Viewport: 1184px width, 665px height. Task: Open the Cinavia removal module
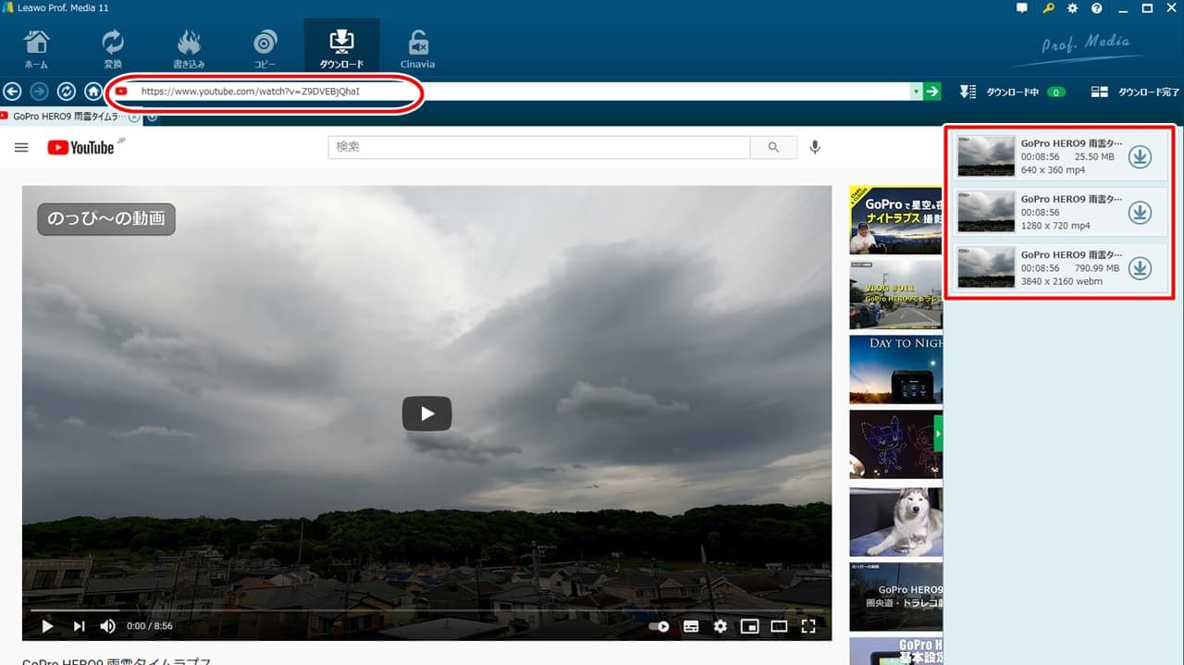(418, 48)
